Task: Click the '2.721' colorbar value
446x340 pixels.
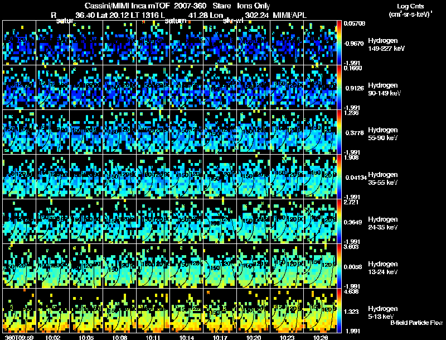Action: click(x=351, y=203)
